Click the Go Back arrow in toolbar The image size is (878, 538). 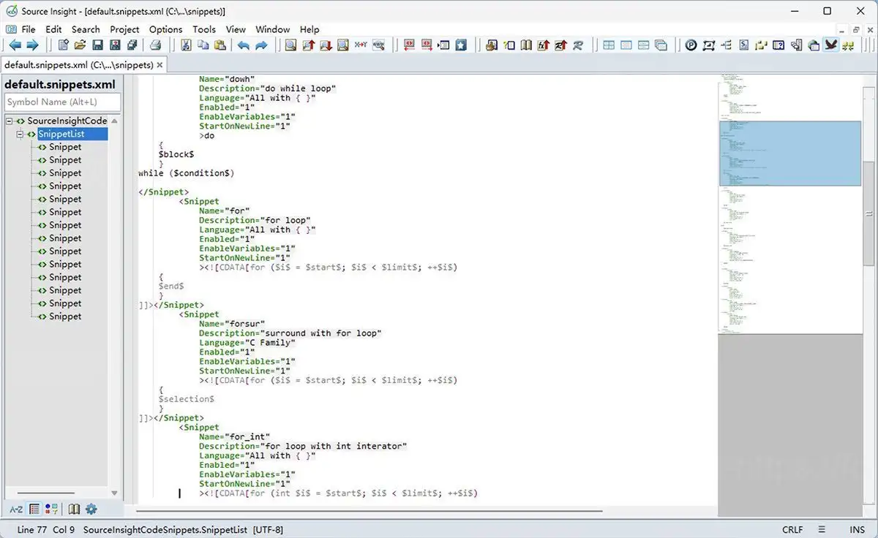(15, 45)
